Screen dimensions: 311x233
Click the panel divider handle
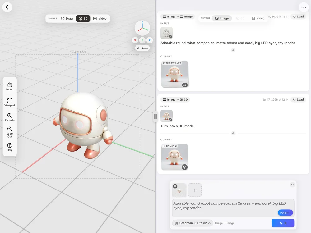(x=155, y=116)
